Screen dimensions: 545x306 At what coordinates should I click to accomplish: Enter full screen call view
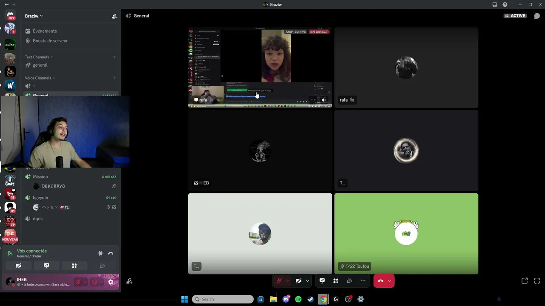click(x=537, y=280)
